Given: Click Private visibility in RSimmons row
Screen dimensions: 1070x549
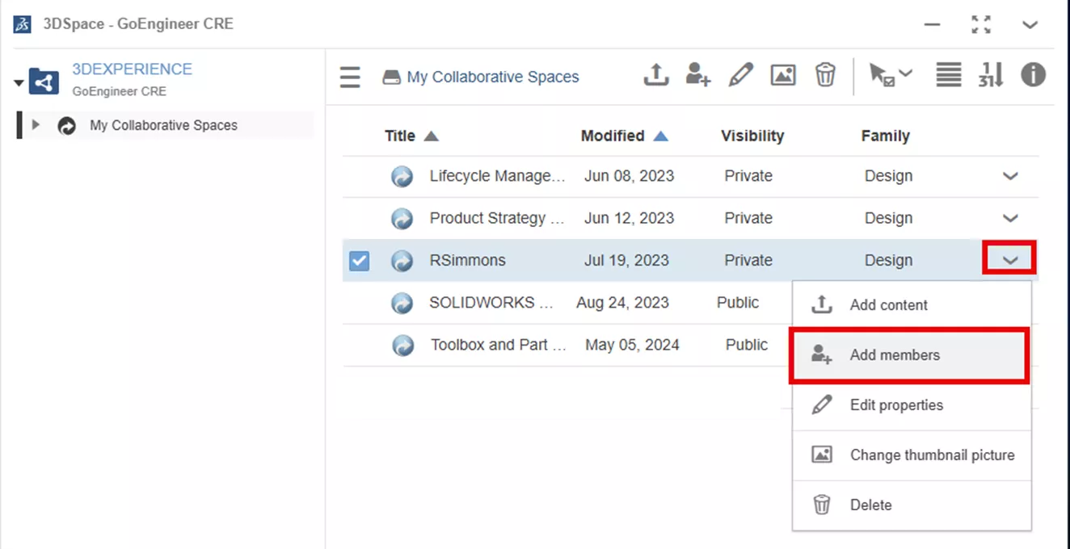Looking at the screenshot, I should coord(748,261).
